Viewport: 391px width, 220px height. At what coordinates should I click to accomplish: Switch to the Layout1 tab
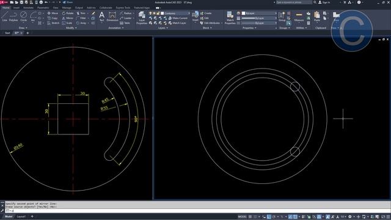(21, 216)
